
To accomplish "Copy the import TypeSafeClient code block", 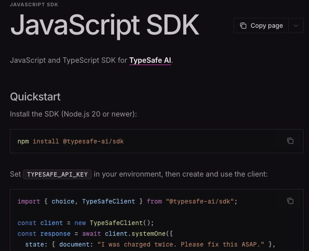I will [290, 201].
